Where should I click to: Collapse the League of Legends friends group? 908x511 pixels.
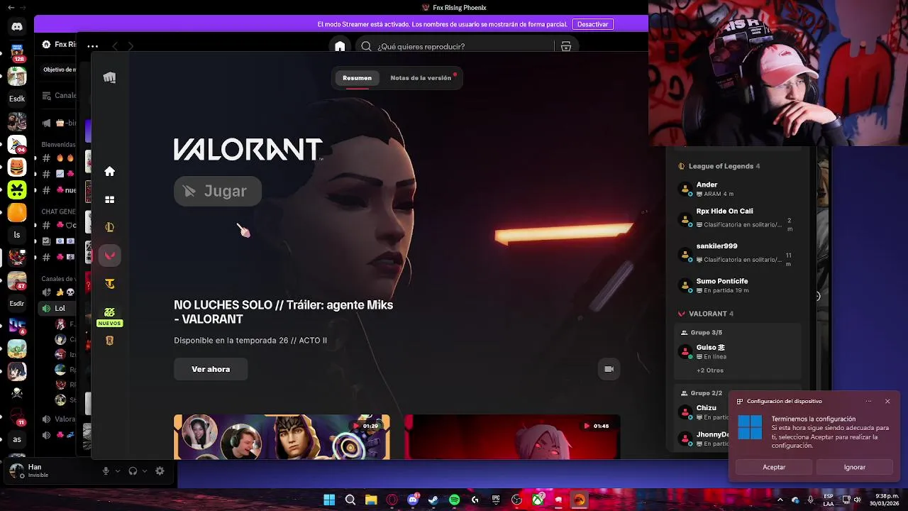pos(719,166)
